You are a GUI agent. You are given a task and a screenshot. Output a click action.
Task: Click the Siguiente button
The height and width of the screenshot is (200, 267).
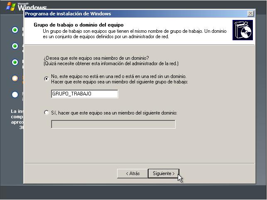(x=164, y=173)
